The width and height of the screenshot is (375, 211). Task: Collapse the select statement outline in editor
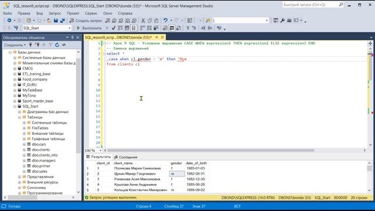pos(104,53)
